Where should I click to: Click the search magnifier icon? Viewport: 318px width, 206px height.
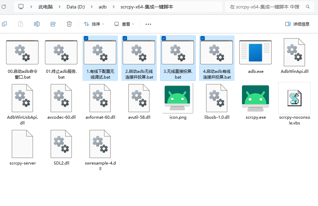tap(308, 7)
